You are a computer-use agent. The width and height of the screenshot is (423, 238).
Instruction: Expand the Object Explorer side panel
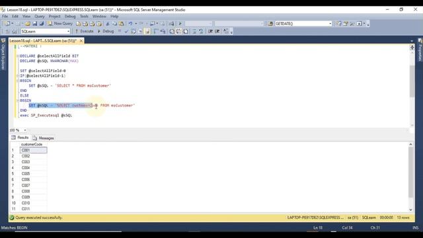click(3, 54)
